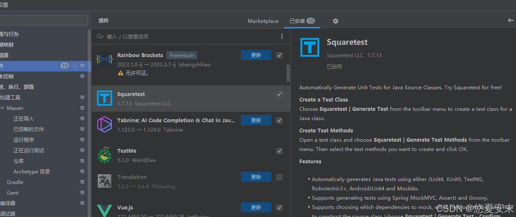Click the plugin list vertical scrollbar

tap(288, 73)
